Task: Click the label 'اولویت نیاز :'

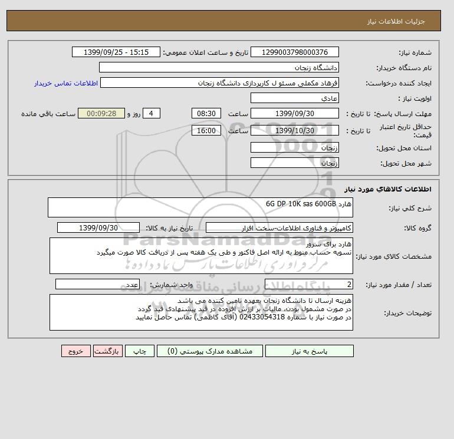Action: point(415,98)
